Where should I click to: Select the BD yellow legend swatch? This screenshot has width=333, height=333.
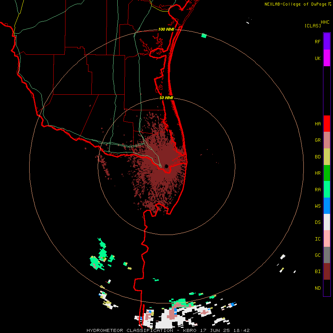click(x=327, y=157)
